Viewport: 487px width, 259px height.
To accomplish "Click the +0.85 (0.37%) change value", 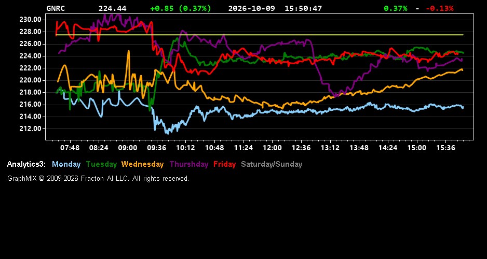I will (x=181, y=8).
